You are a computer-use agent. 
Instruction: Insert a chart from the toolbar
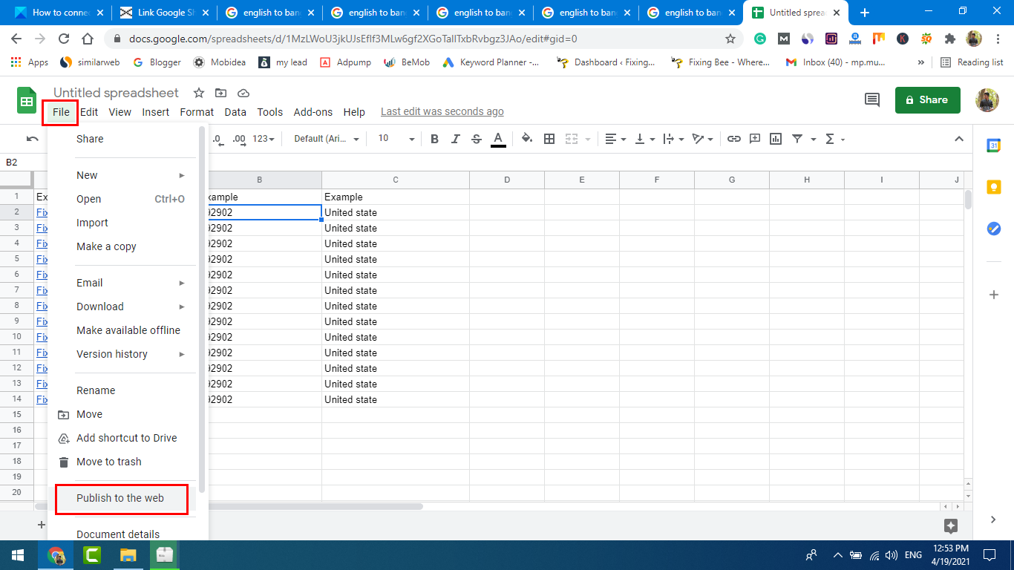(x=776, y=139)
